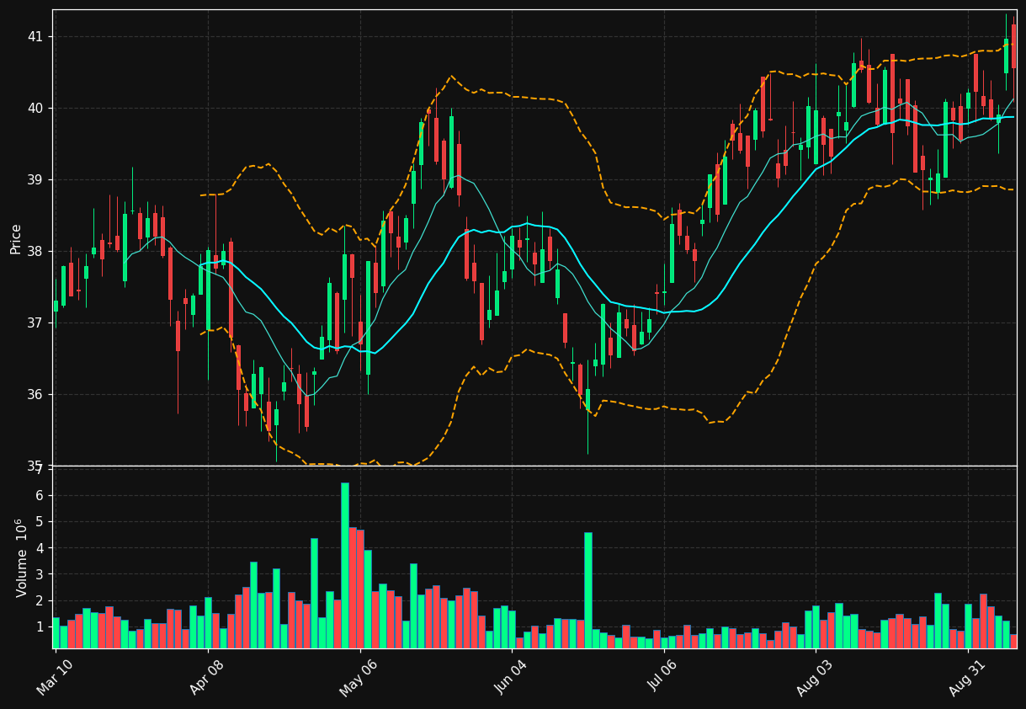The height and width of the screenshot is (709, 1026).
Task: Click the 6 volume axis tick
Action: click(x=38, y=496)
